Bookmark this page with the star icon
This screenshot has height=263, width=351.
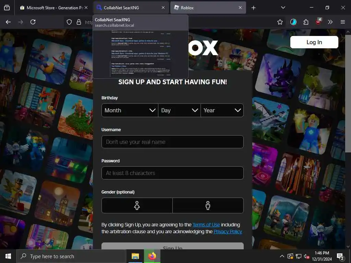280,22
